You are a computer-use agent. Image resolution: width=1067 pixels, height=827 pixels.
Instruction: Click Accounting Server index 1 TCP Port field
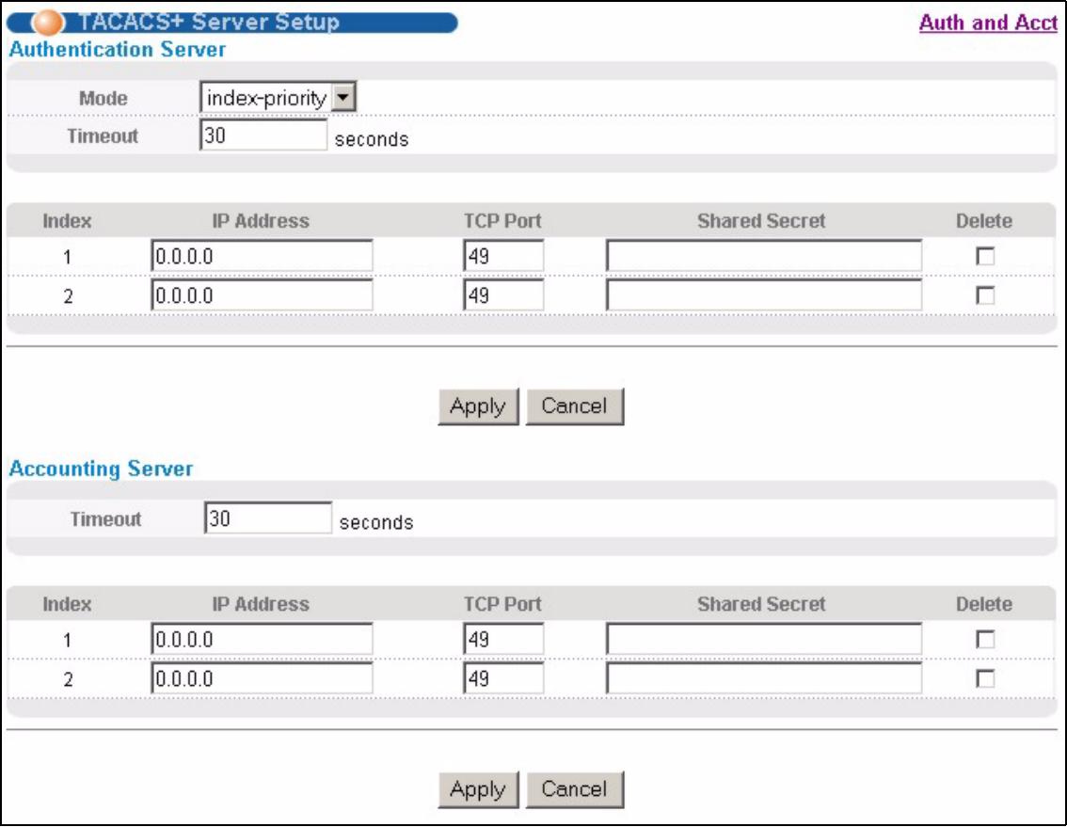[503, 639]
